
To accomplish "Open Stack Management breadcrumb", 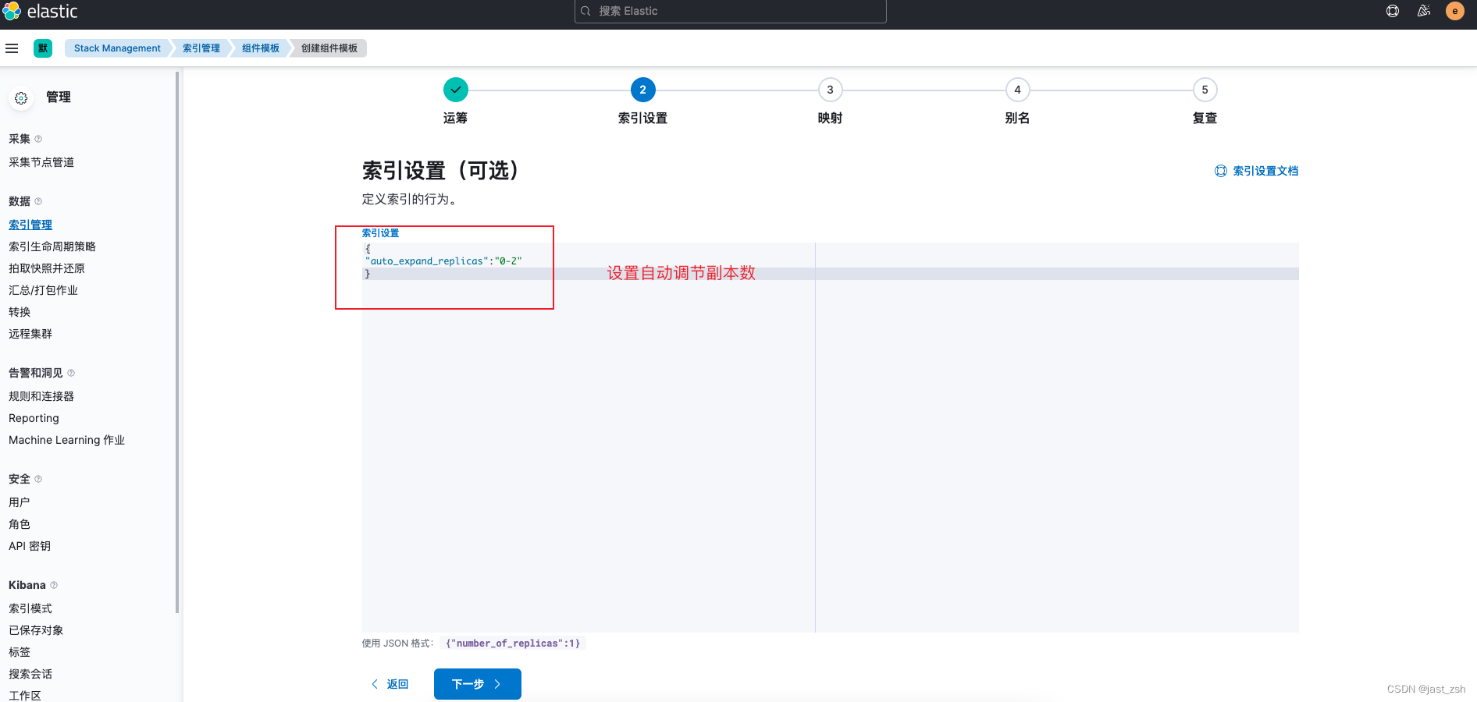I will coord(117,48).
